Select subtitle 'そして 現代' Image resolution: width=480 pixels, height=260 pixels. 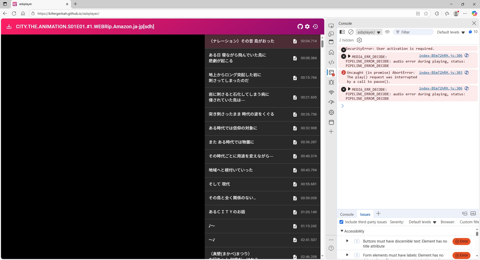point(262,184)
